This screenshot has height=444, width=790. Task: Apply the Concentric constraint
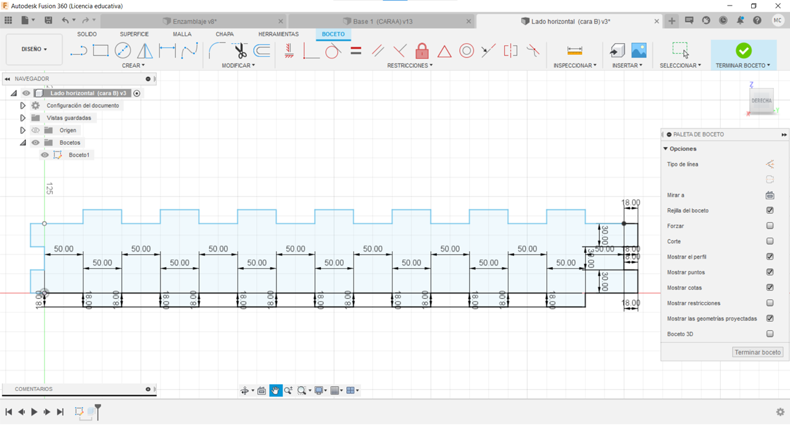(467, 51)
